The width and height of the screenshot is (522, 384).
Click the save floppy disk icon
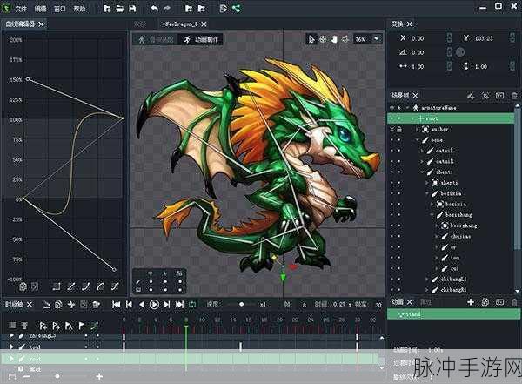(132, 9)
